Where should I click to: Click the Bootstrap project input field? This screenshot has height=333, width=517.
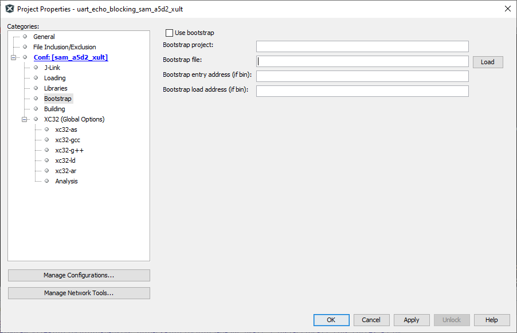point(362,46)
